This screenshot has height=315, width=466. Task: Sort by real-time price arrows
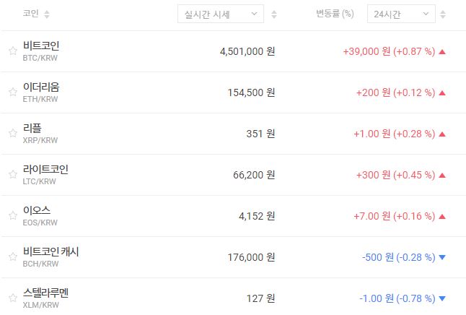[x=273, y=14]
